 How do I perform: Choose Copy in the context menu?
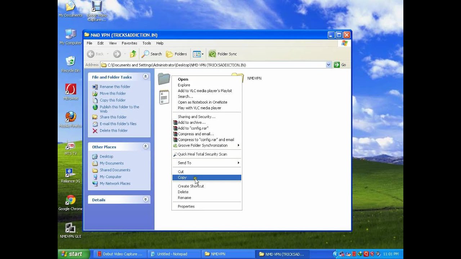tap(207, 178)
